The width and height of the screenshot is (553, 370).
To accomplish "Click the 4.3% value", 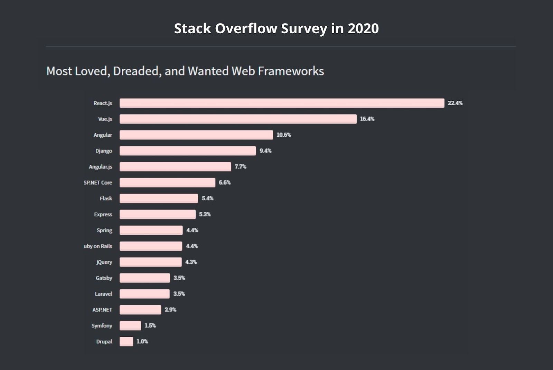I will coord(191,262).
